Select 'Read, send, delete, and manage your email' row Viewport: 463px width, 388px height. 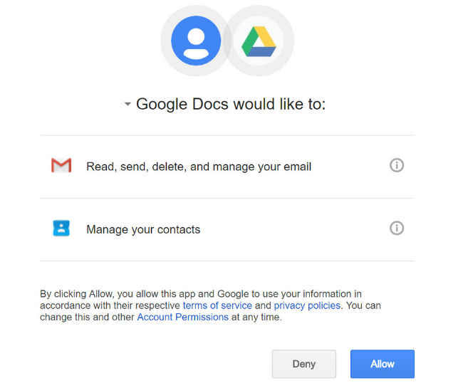(228, 167)
